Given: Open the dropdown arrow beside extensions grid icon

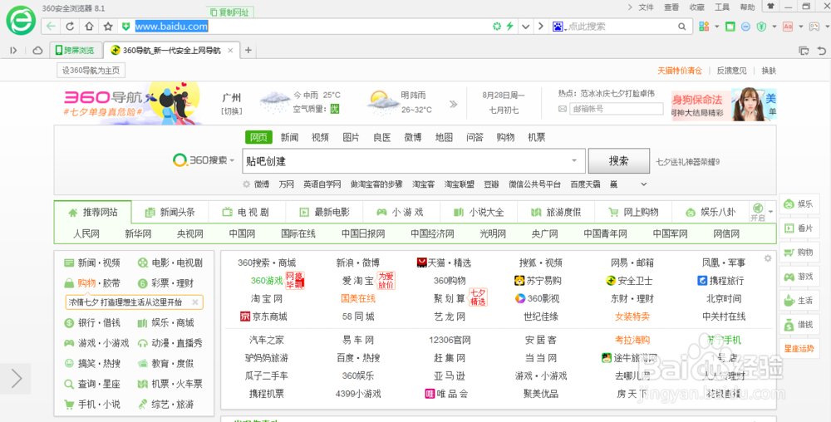Looking at the screenshot, I should pyautogui.click(x=716, y=26).
